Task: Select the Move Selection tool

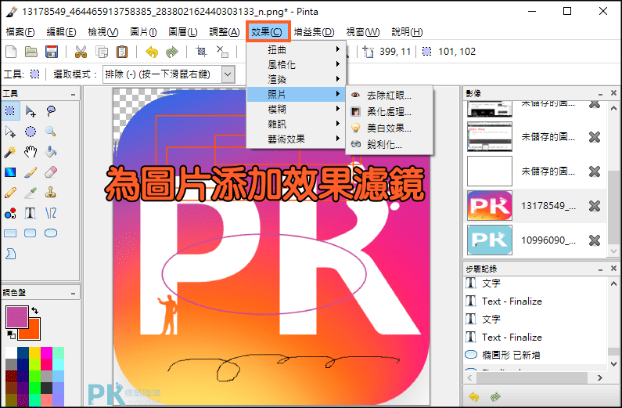Action: pos(10,132)
